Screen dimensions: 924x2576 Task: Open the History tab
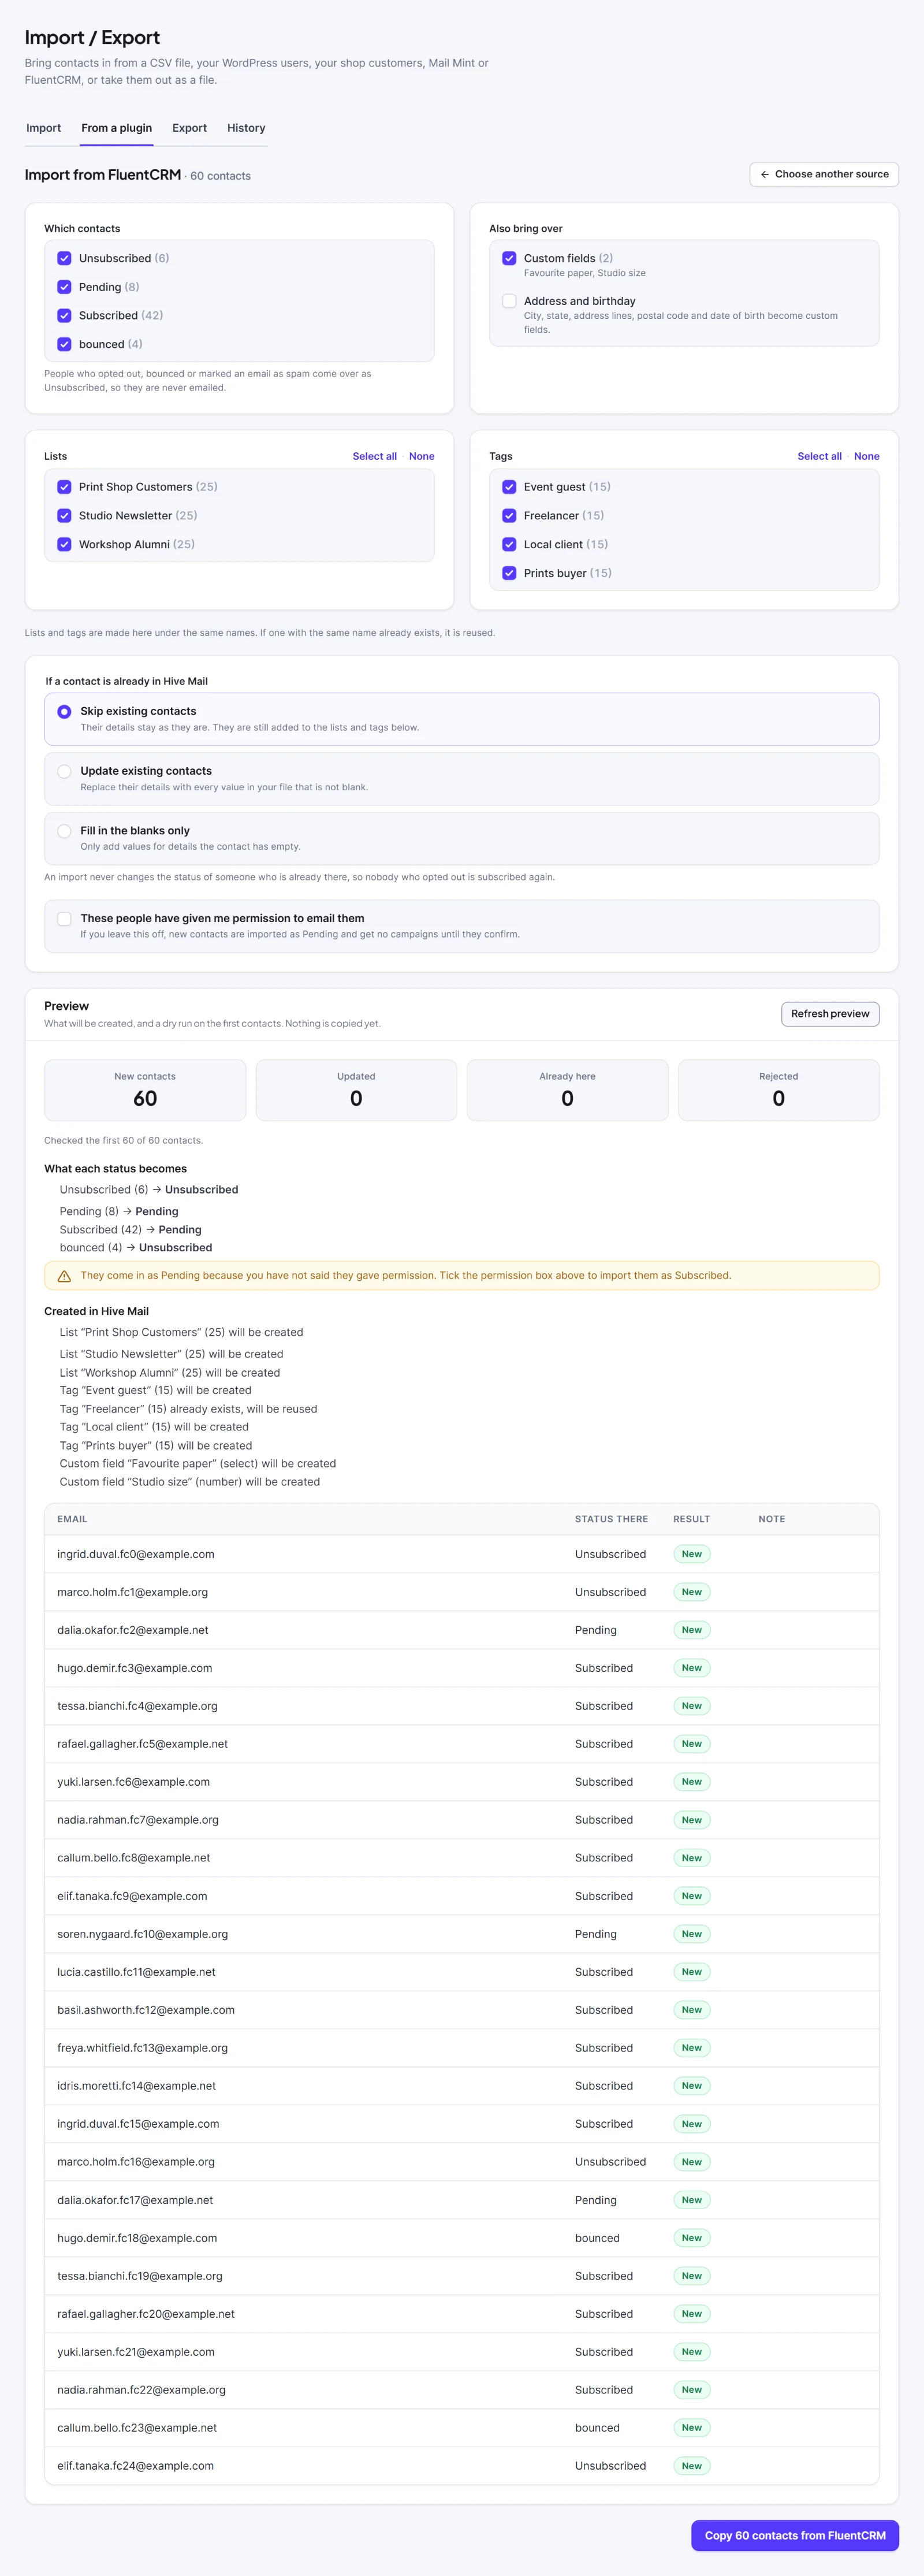coord(246,128)
